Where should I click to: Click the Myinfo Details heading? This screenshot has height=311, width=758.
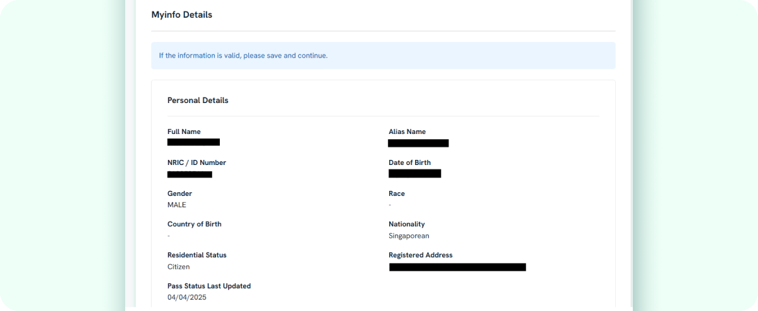pos(182,15)
